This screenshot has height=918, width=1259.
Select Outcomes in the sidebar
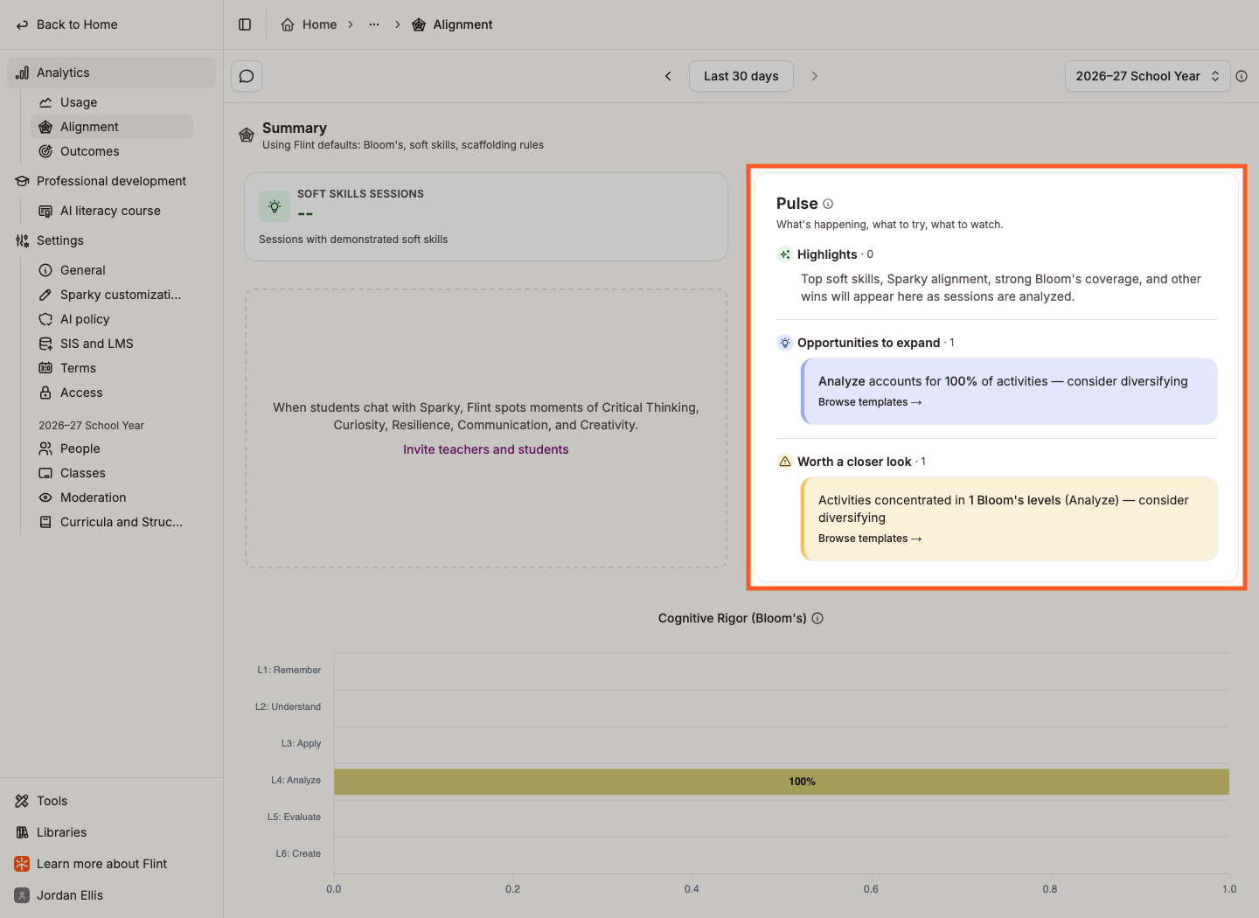pyautogui.click(x=112, y=151)
